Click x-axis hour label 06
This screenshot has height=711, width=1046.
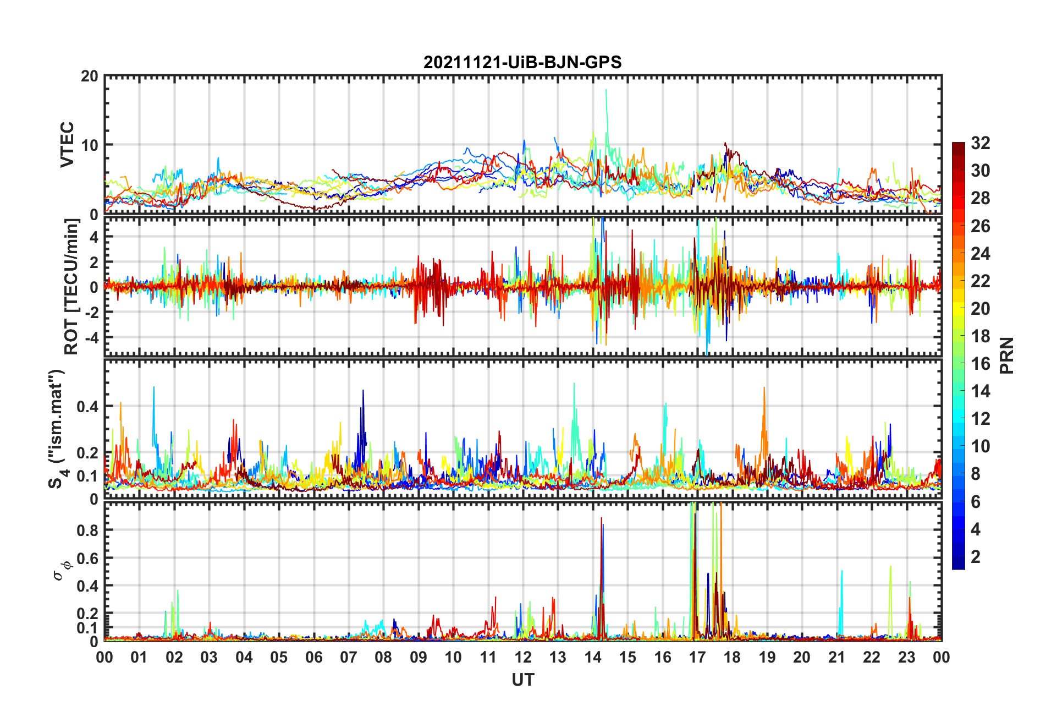coord(314,658)
